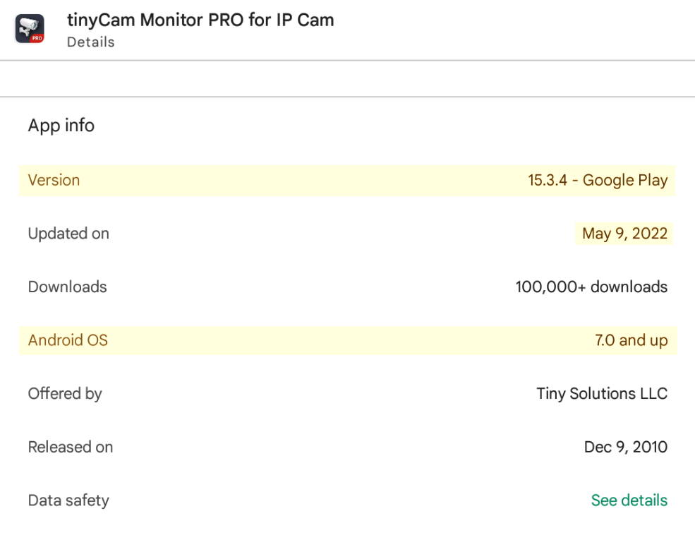Open the See details data safety link
Screen dimensions: 695x540
[629, 500]
